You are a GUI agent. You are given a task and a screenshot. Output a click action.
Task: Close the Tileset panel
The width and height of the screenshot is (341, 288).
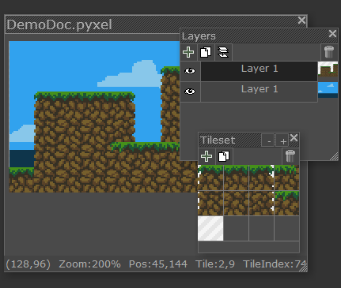[x=294, y=138]
